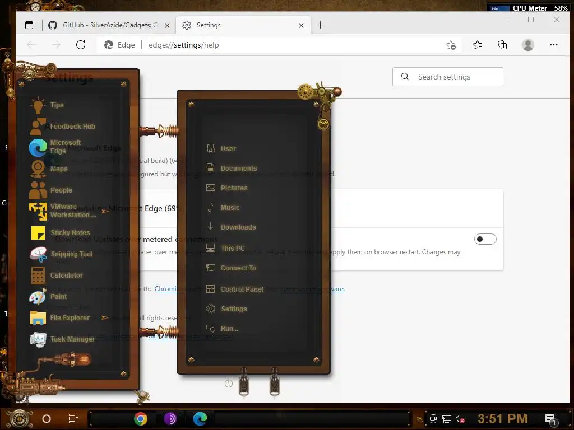Close the GitHub tab
The width and height of the screenshot is (574, 430).
[167, 25]
